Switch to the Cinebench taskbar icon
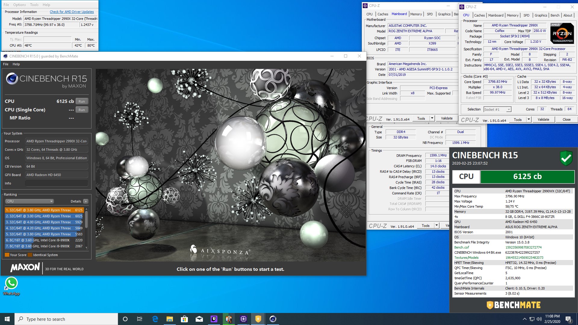578x325 pixels. pos(273,319)
